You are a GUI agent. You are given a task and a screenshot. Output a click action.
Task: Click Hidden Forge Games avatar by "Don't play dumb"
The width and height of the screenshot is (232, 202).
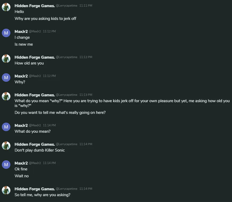pos(6,146)
